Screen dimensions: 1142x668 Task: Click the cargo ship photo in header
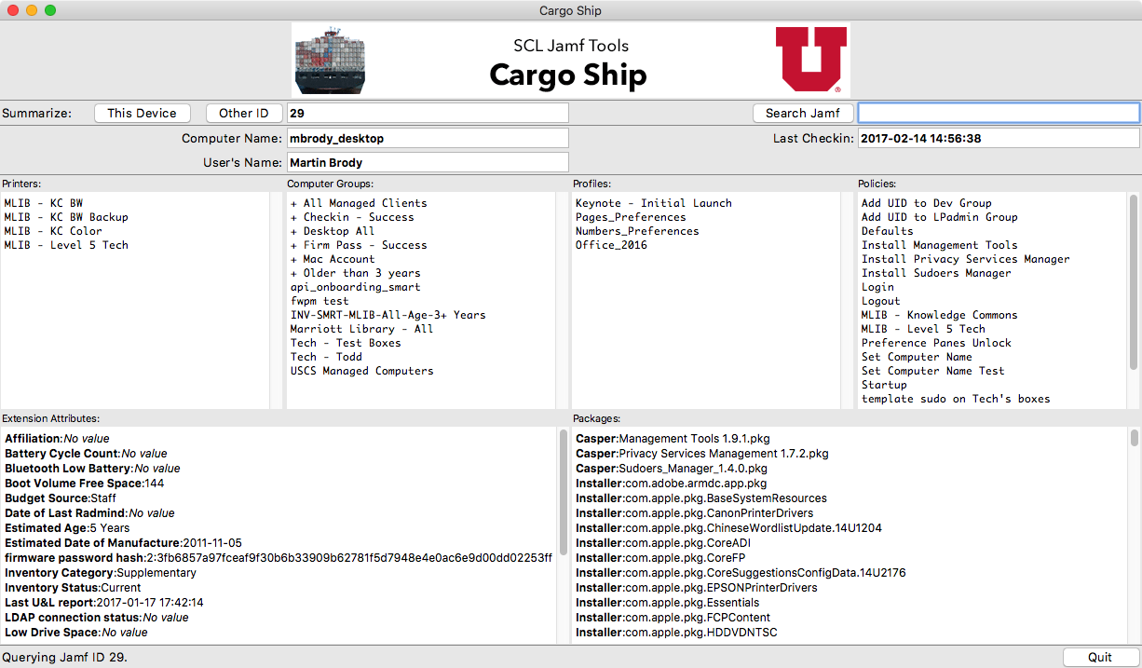[329, 61]
